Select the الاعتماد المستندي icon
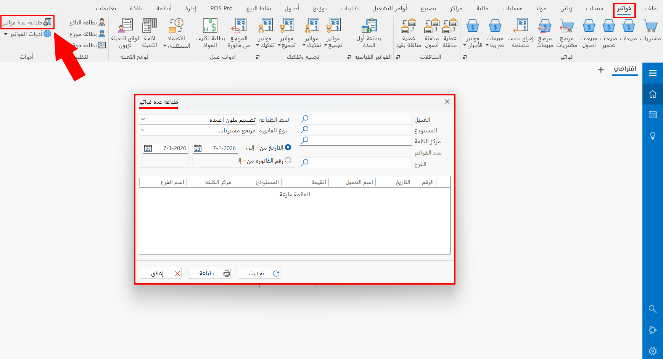The image size is (663, 359). tap(176, 32)
